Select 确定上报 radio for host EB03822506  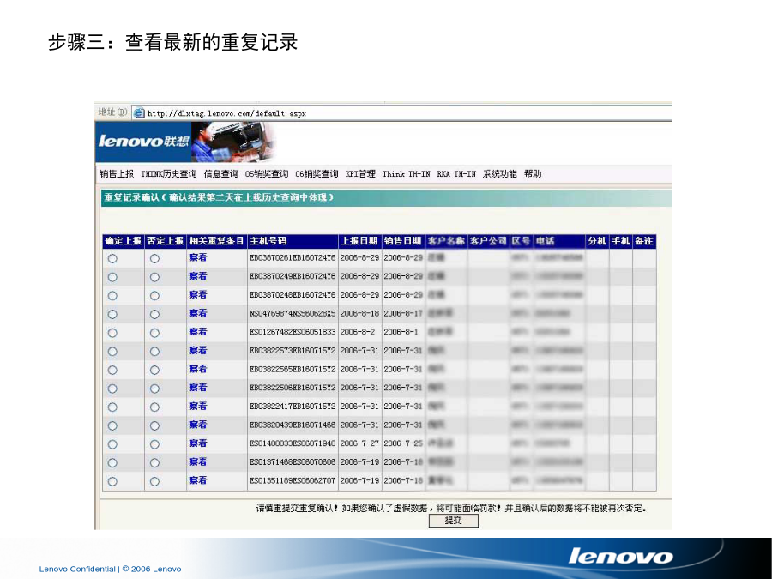coord(112,389)
